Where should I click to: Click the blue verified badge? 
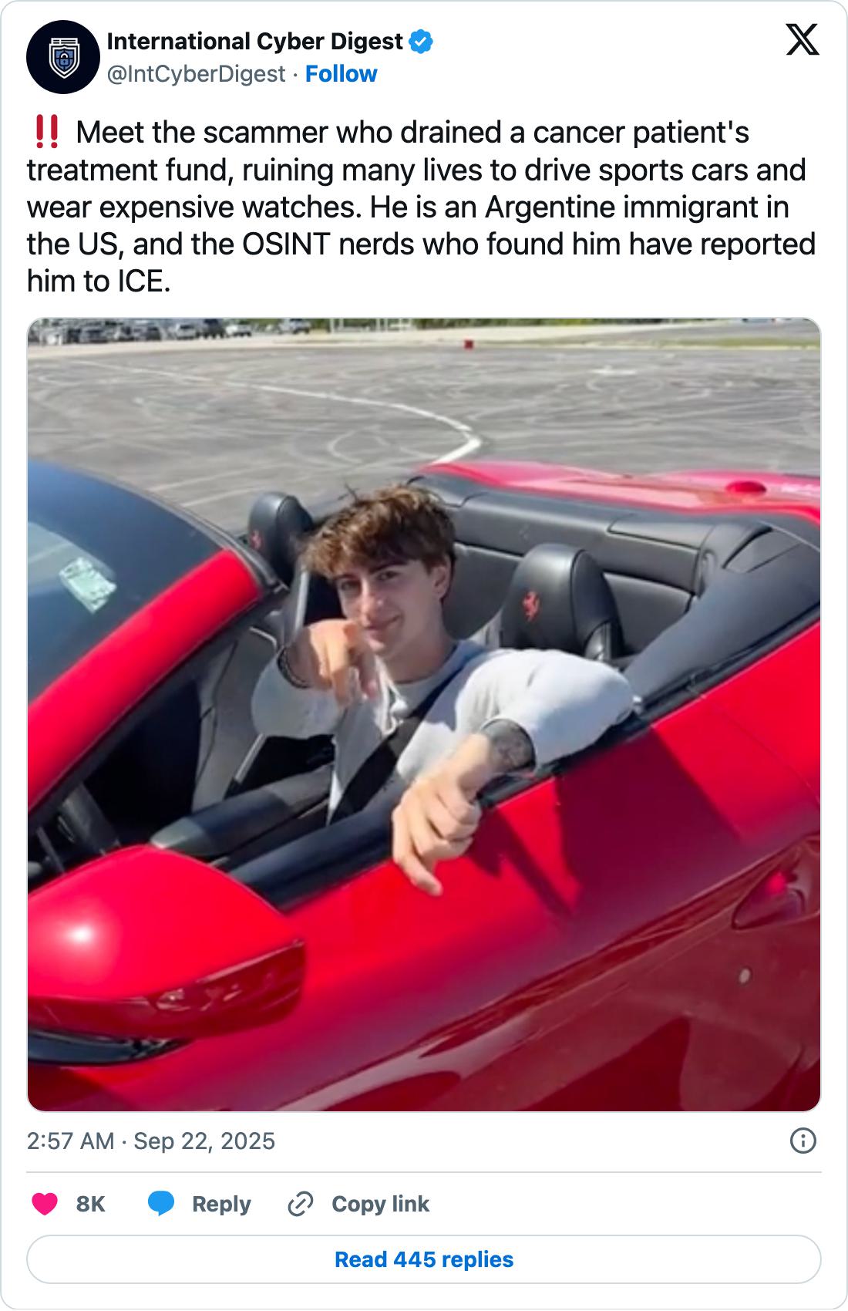click(x=421, y=42)
